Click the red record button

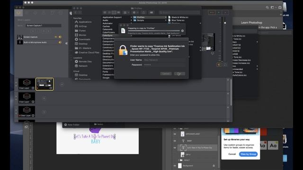(x=212, y=13)
